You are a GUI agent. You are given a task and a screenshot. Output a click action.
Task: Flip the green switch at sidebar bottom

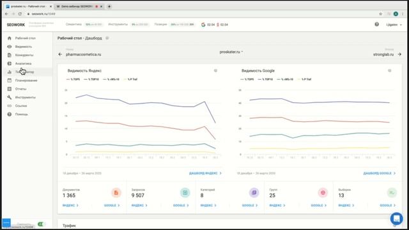(x=41, y=224)
